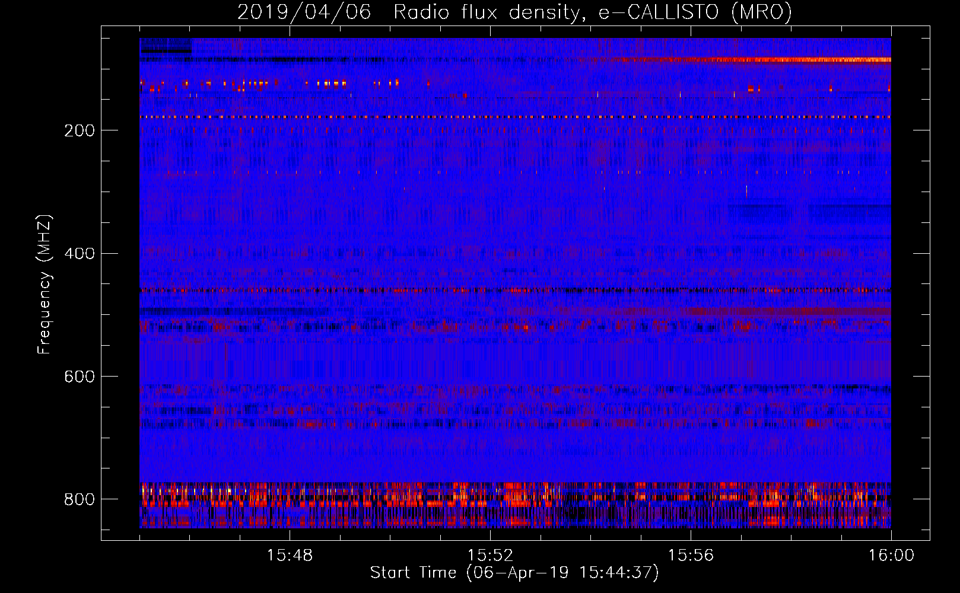
Task: Click the 600 frequency tick label
Action: pyautogui.click(x=80, y=377)
